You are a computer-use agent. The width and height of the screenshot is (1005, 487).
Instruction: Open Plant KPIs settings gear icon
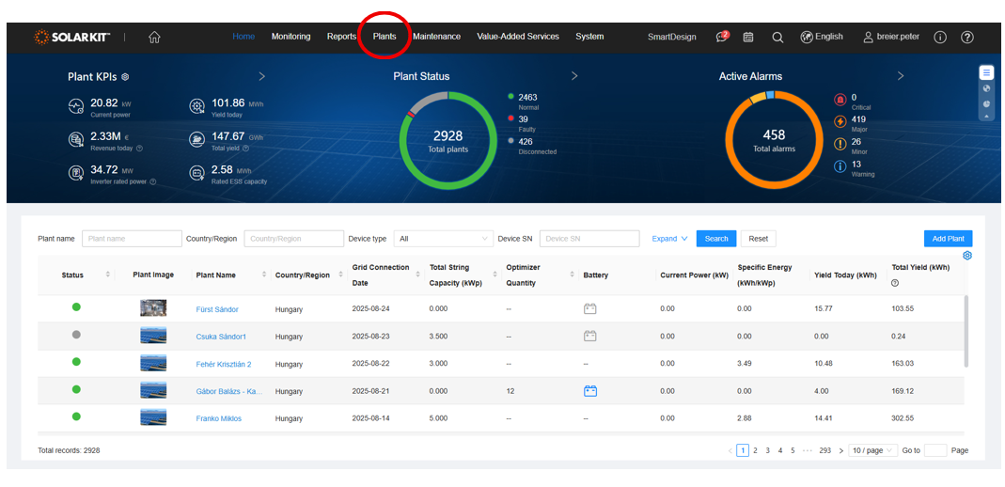coord(125,77)
